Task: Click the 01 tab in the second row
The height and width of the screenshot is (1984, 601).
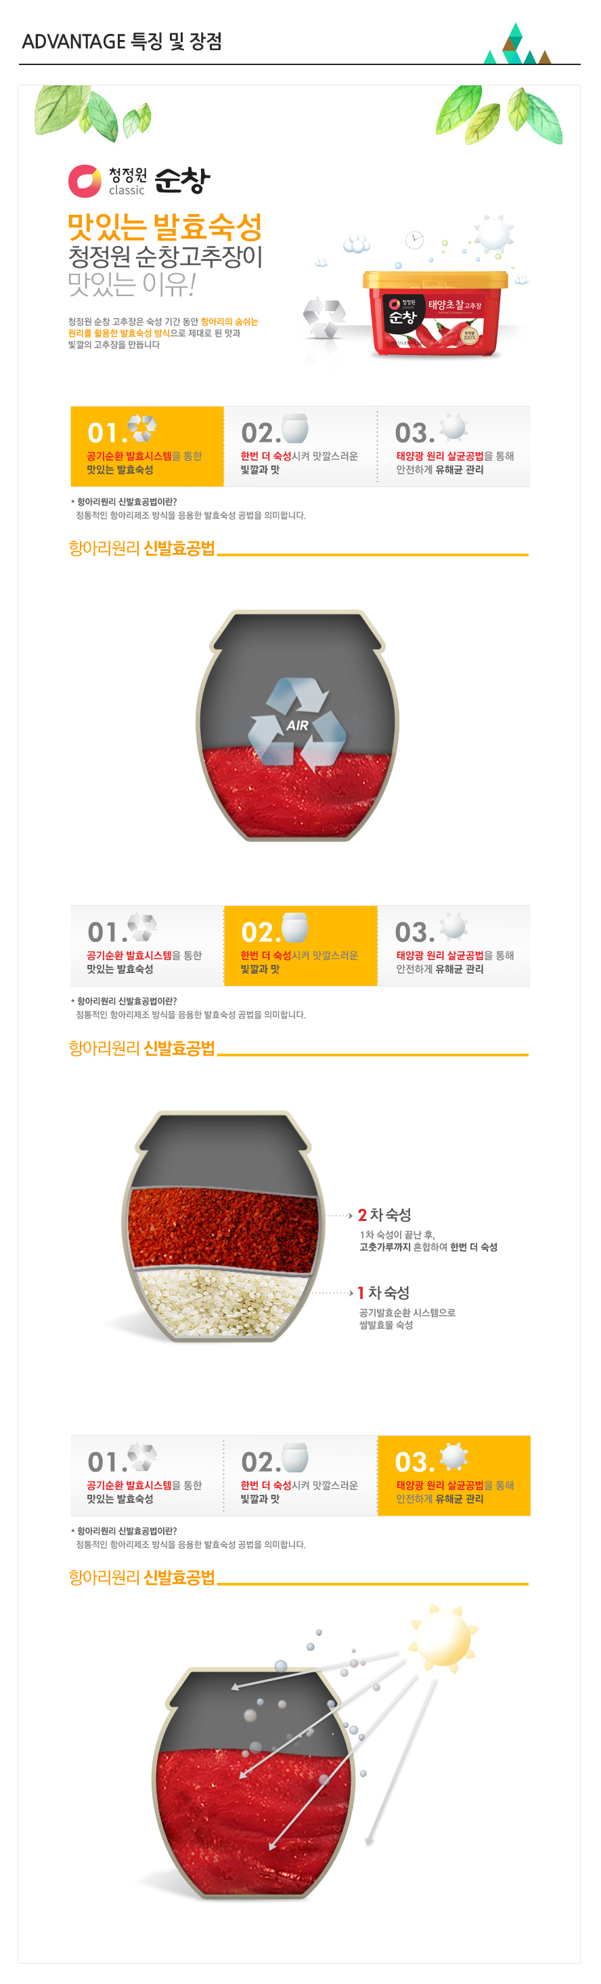Action: (x=147, y=946)
